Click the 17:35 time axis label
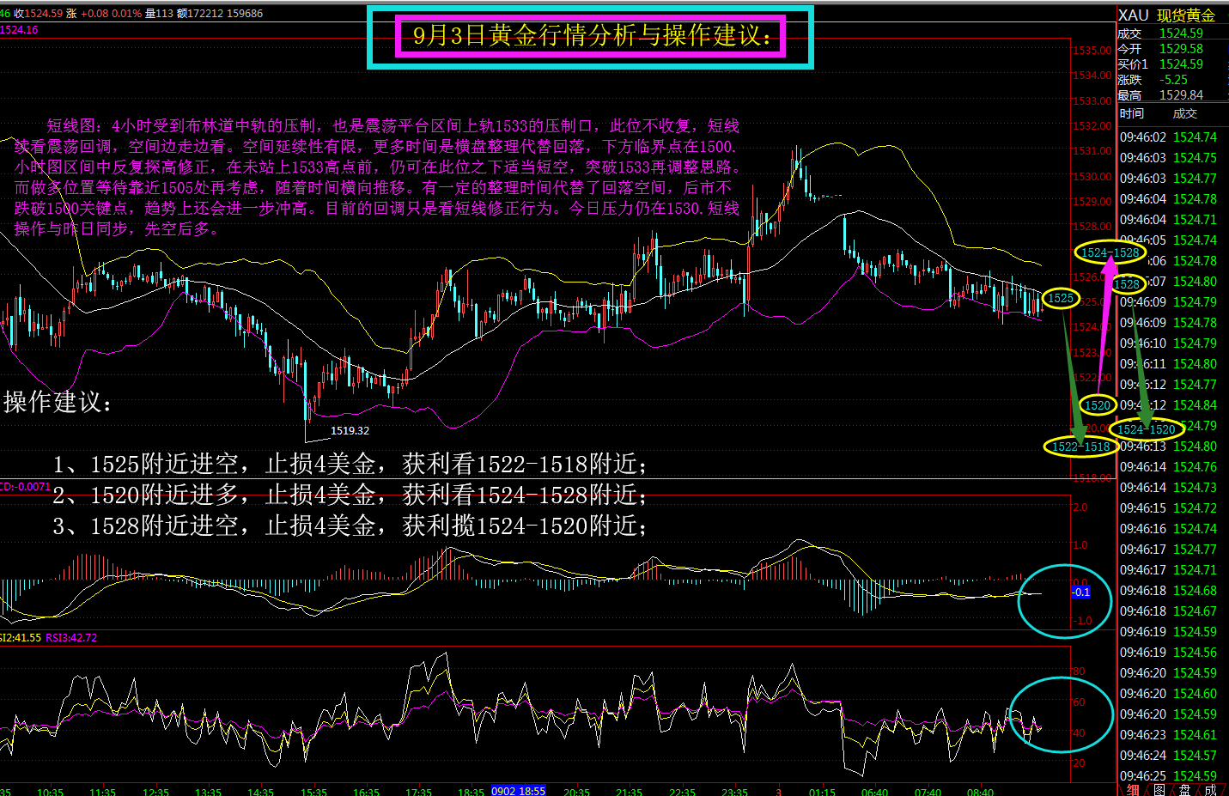Viewport: 1229px width, 796px height. tap(418, 791)
